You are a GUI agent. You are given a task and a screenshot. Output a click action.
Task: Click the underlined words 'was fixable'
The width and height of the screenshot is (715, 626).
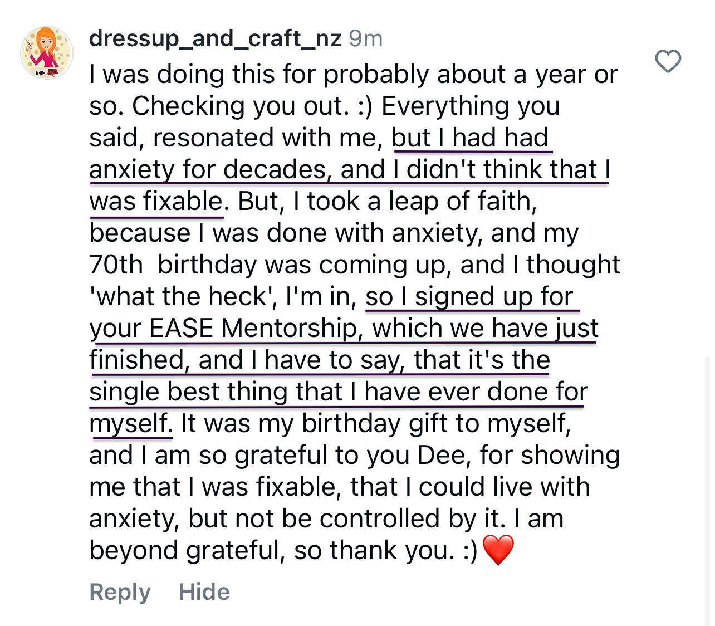(x=156, y=201)
